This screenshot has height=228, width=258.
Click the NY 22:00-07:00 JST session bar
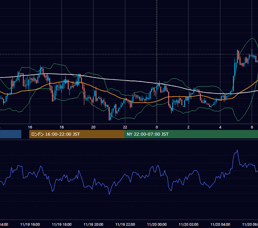[x=191, y=134]
